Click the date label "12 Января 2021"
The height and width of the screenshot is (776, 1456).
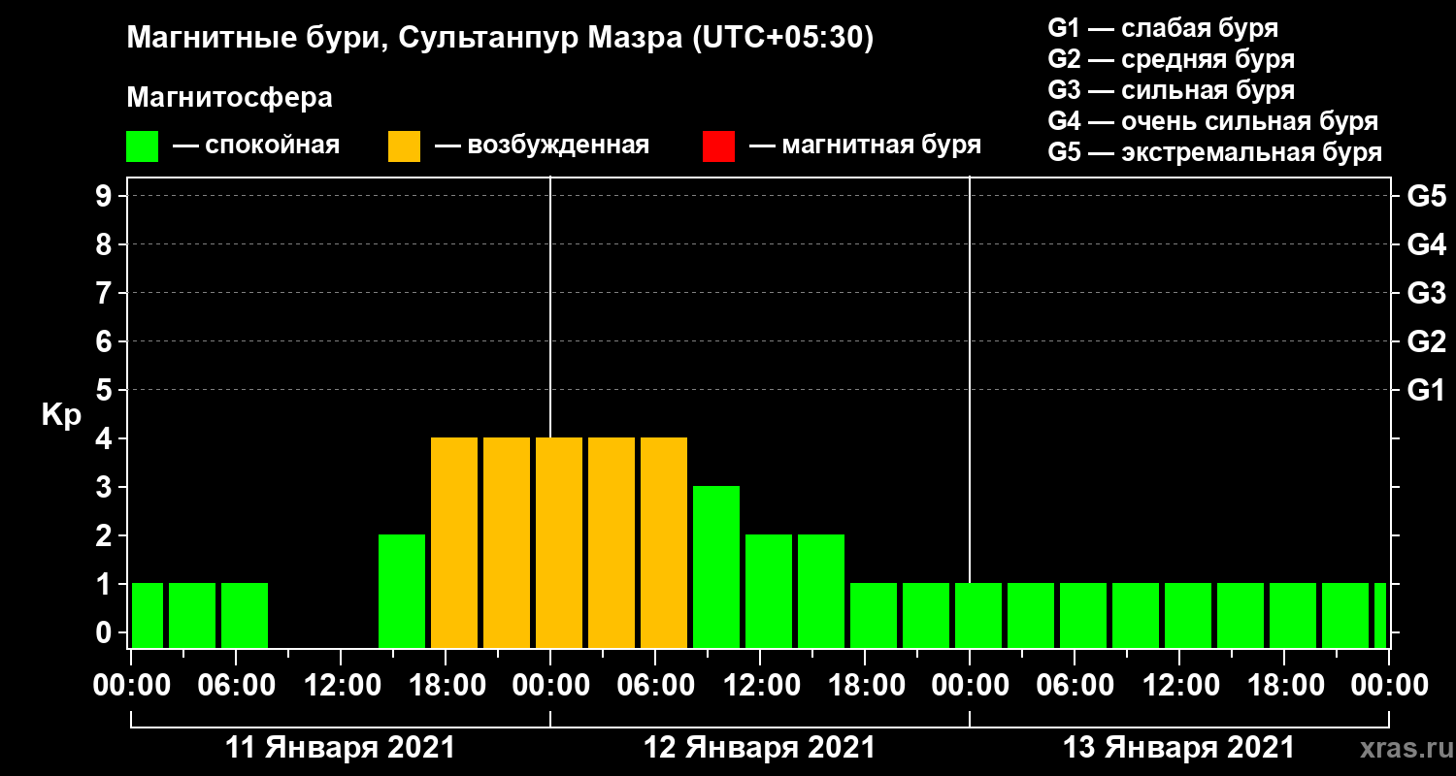(x=760, y=748)
